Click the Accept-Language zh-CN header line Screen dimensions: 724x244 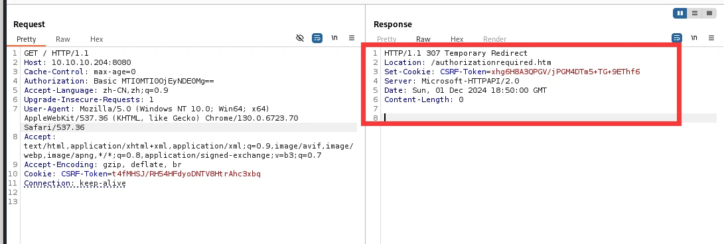point(96,90)
